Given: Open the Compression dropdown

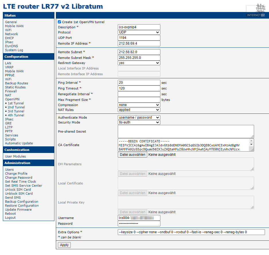Looking at the screenshot, I should [x=139, y=105].
